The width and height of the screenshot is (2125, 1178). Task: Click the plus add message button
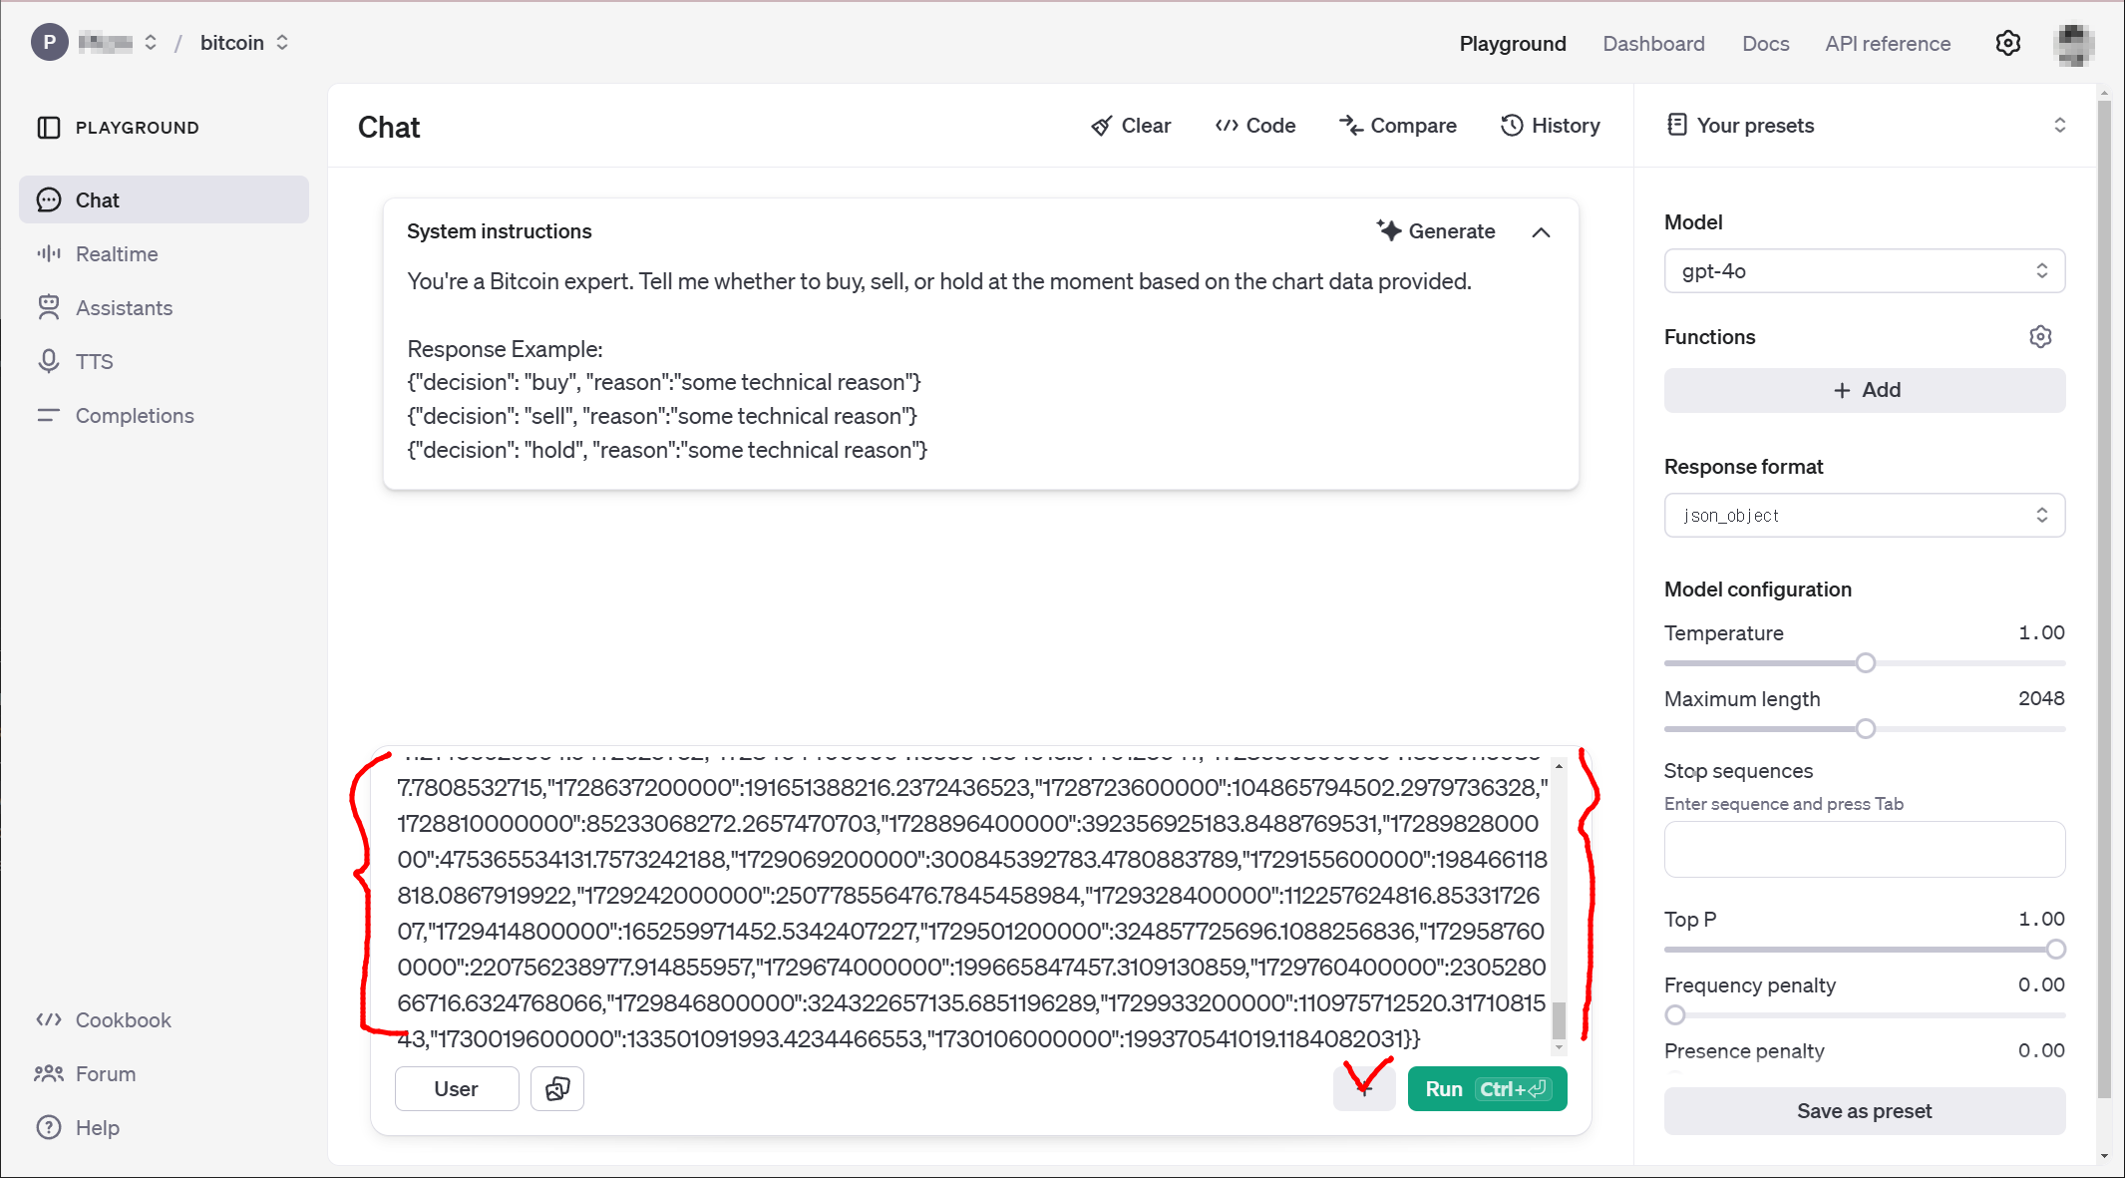click(x=1364, y=1089)
